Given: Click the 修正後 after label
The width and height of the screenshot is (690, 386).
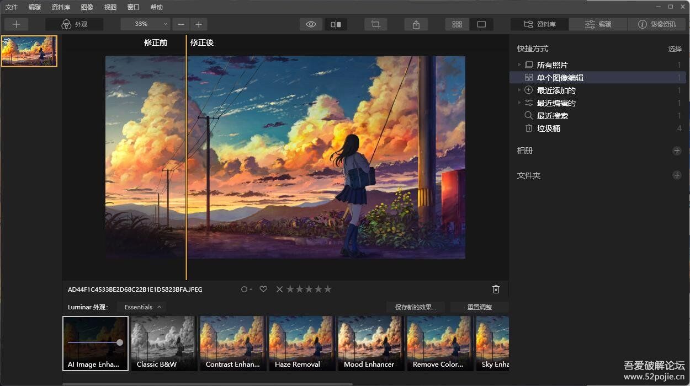Looking at the screenshot, I should [x=202, y=42].
